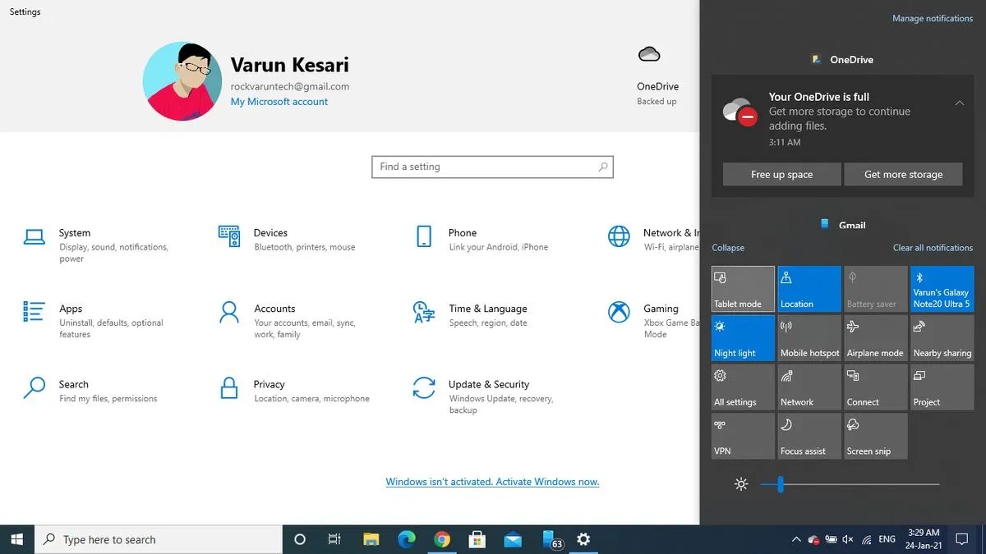Screen dimensions: 986x554
Task: Click Windows isn't activated activation link
Action: [x=492, y=482]
